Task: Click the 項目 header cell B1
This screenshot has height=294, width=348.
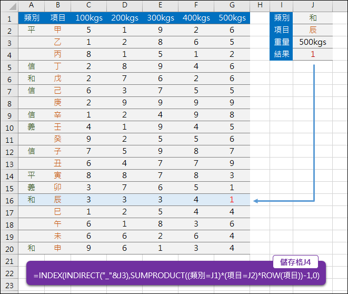Action: point(58,18)
